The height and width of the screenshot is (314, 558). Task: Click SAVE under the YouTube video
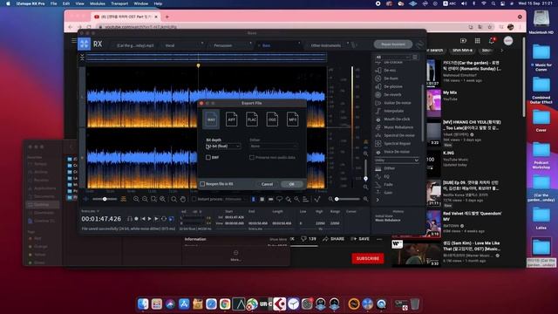360,239
